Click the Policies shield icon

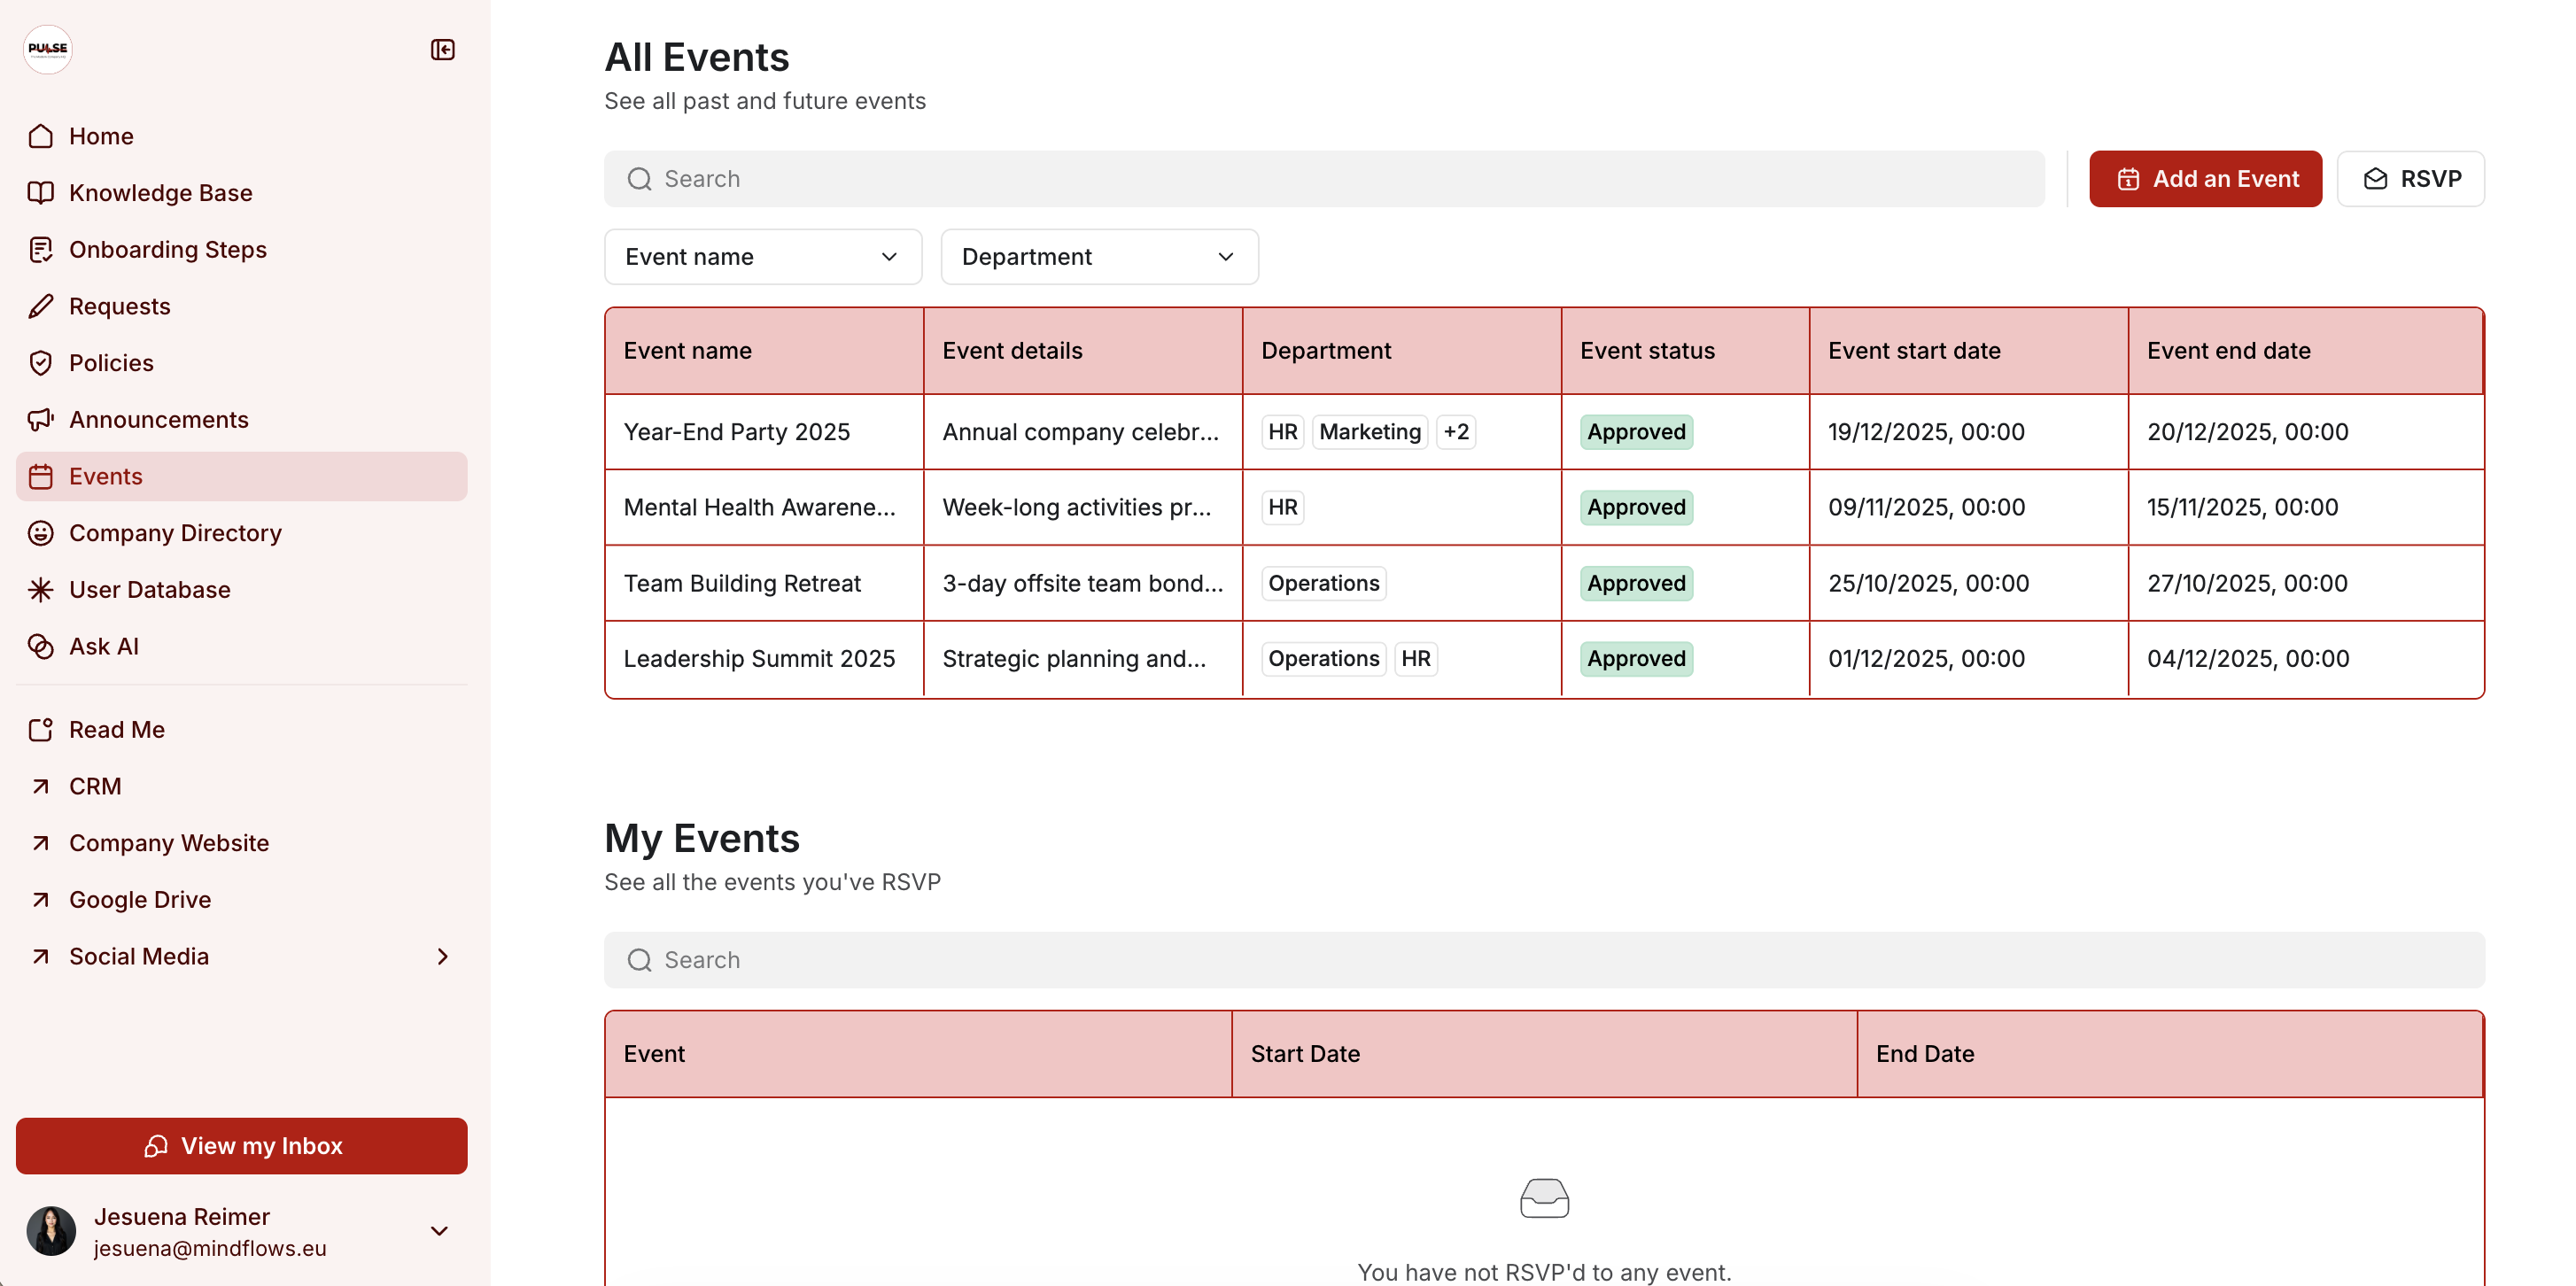pos(41,363)
